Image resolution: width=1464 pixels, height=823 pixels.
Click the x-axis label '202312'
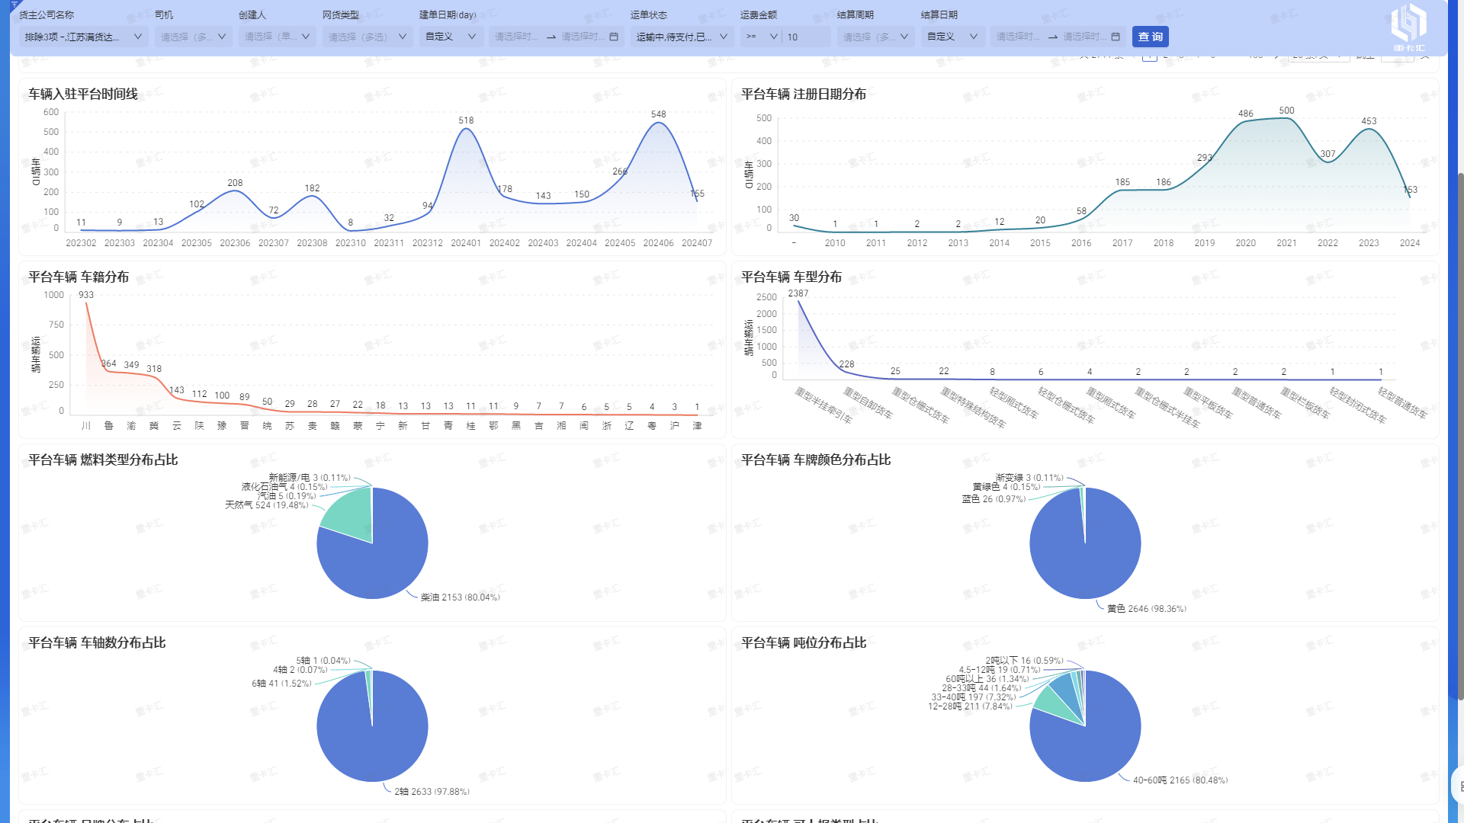click(427, 243)
